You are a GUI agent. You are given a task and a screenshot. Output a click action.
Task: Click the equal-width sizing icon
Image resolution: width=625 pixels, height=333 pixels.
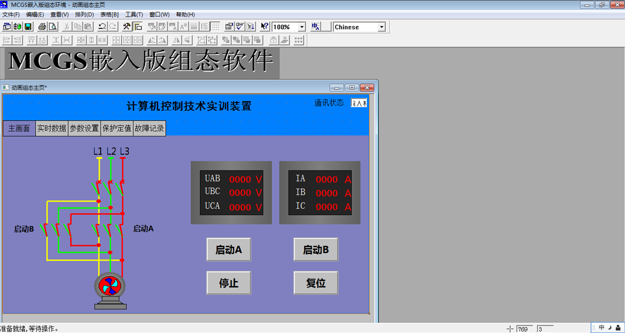[102, 40]
